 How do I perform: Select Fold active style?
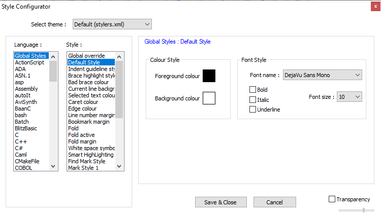[x=91, y=135]
